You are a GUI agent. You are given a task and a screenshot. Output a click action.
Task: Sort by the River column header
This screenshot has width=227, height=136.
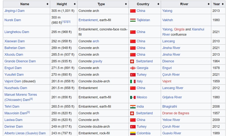184,4
